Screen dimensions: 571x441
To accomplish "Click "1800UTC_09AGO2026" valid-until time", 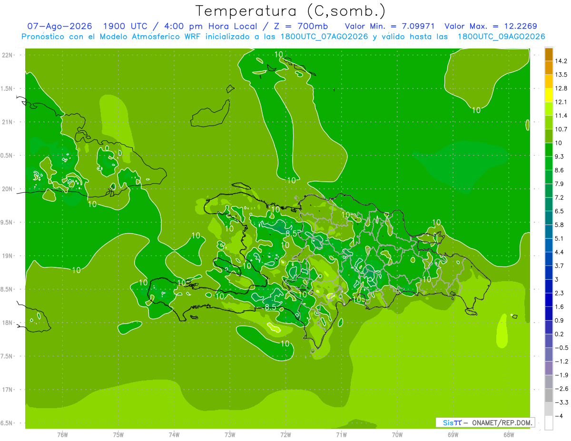I will [x=501, y=37].
